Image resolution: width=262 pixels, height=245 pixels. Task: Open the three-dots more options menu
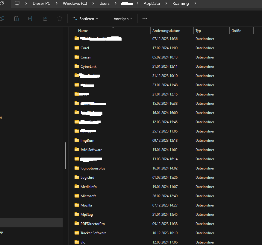pos(145,19)
